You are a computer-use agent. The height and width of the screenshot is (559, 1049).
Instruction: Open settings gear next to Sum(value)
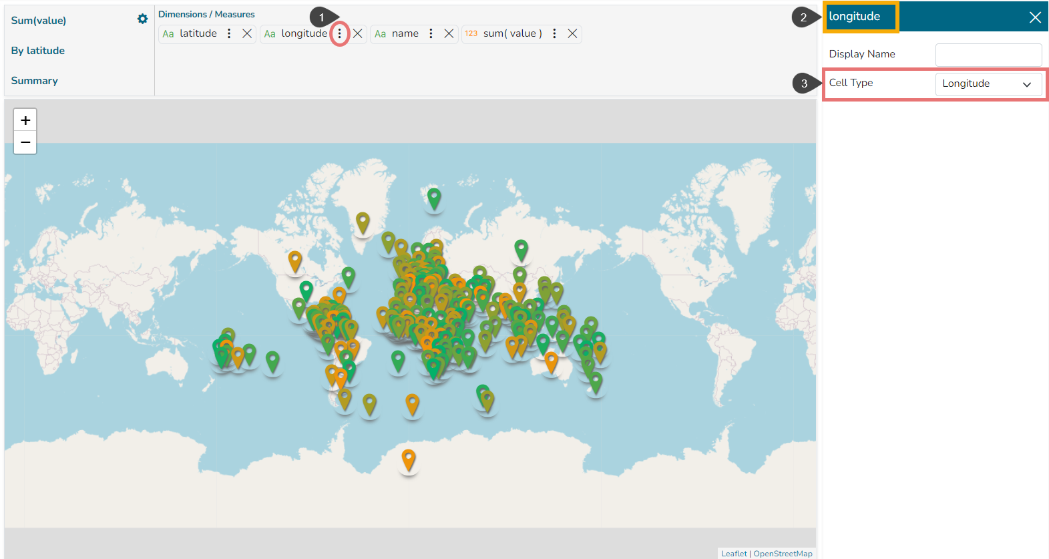click(142, 19)
